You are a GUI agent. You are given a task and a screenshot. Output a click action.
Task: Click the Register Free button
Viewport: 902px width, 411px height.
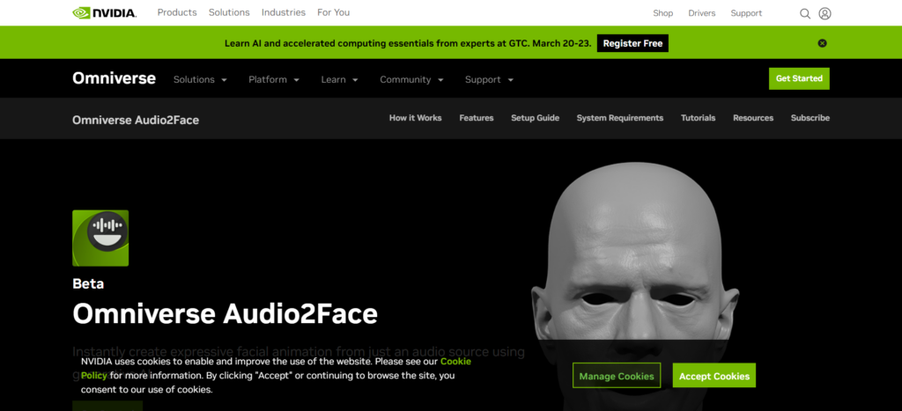pyautogui.click(x=632, y=43)
